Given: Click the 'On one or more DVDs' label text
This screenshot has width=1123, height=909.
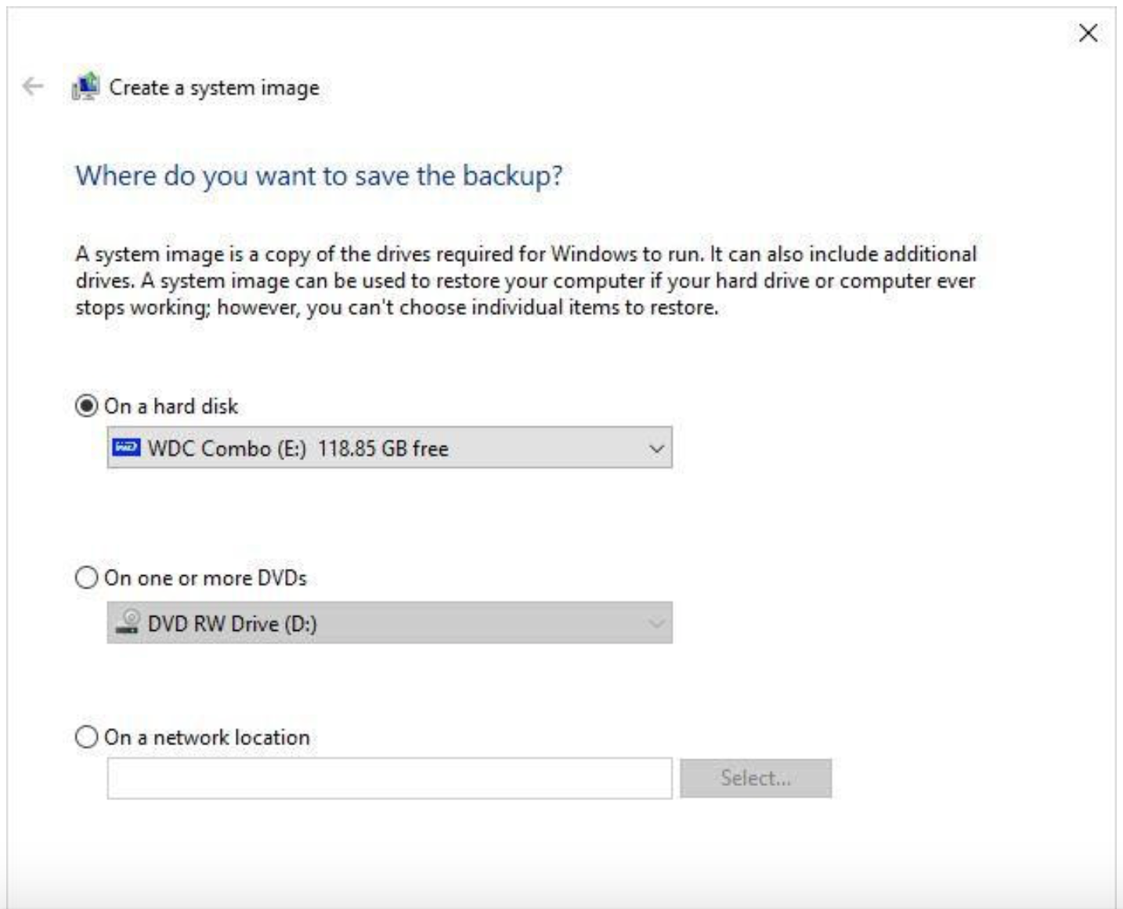Looking at the screenshot, I should click(205, 578).
